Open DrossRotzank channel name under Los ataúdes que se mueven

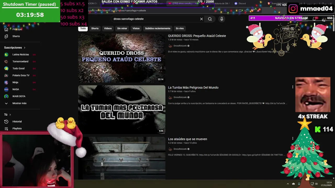point(180,149)
